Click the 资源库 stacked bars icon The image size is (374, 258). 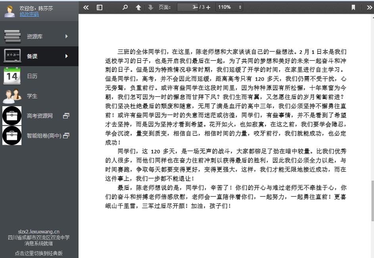[x=12, y=36]
